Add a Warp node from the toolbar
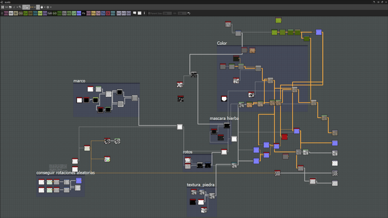This screenshot has height=218, width=388. [x=113, y=13]
